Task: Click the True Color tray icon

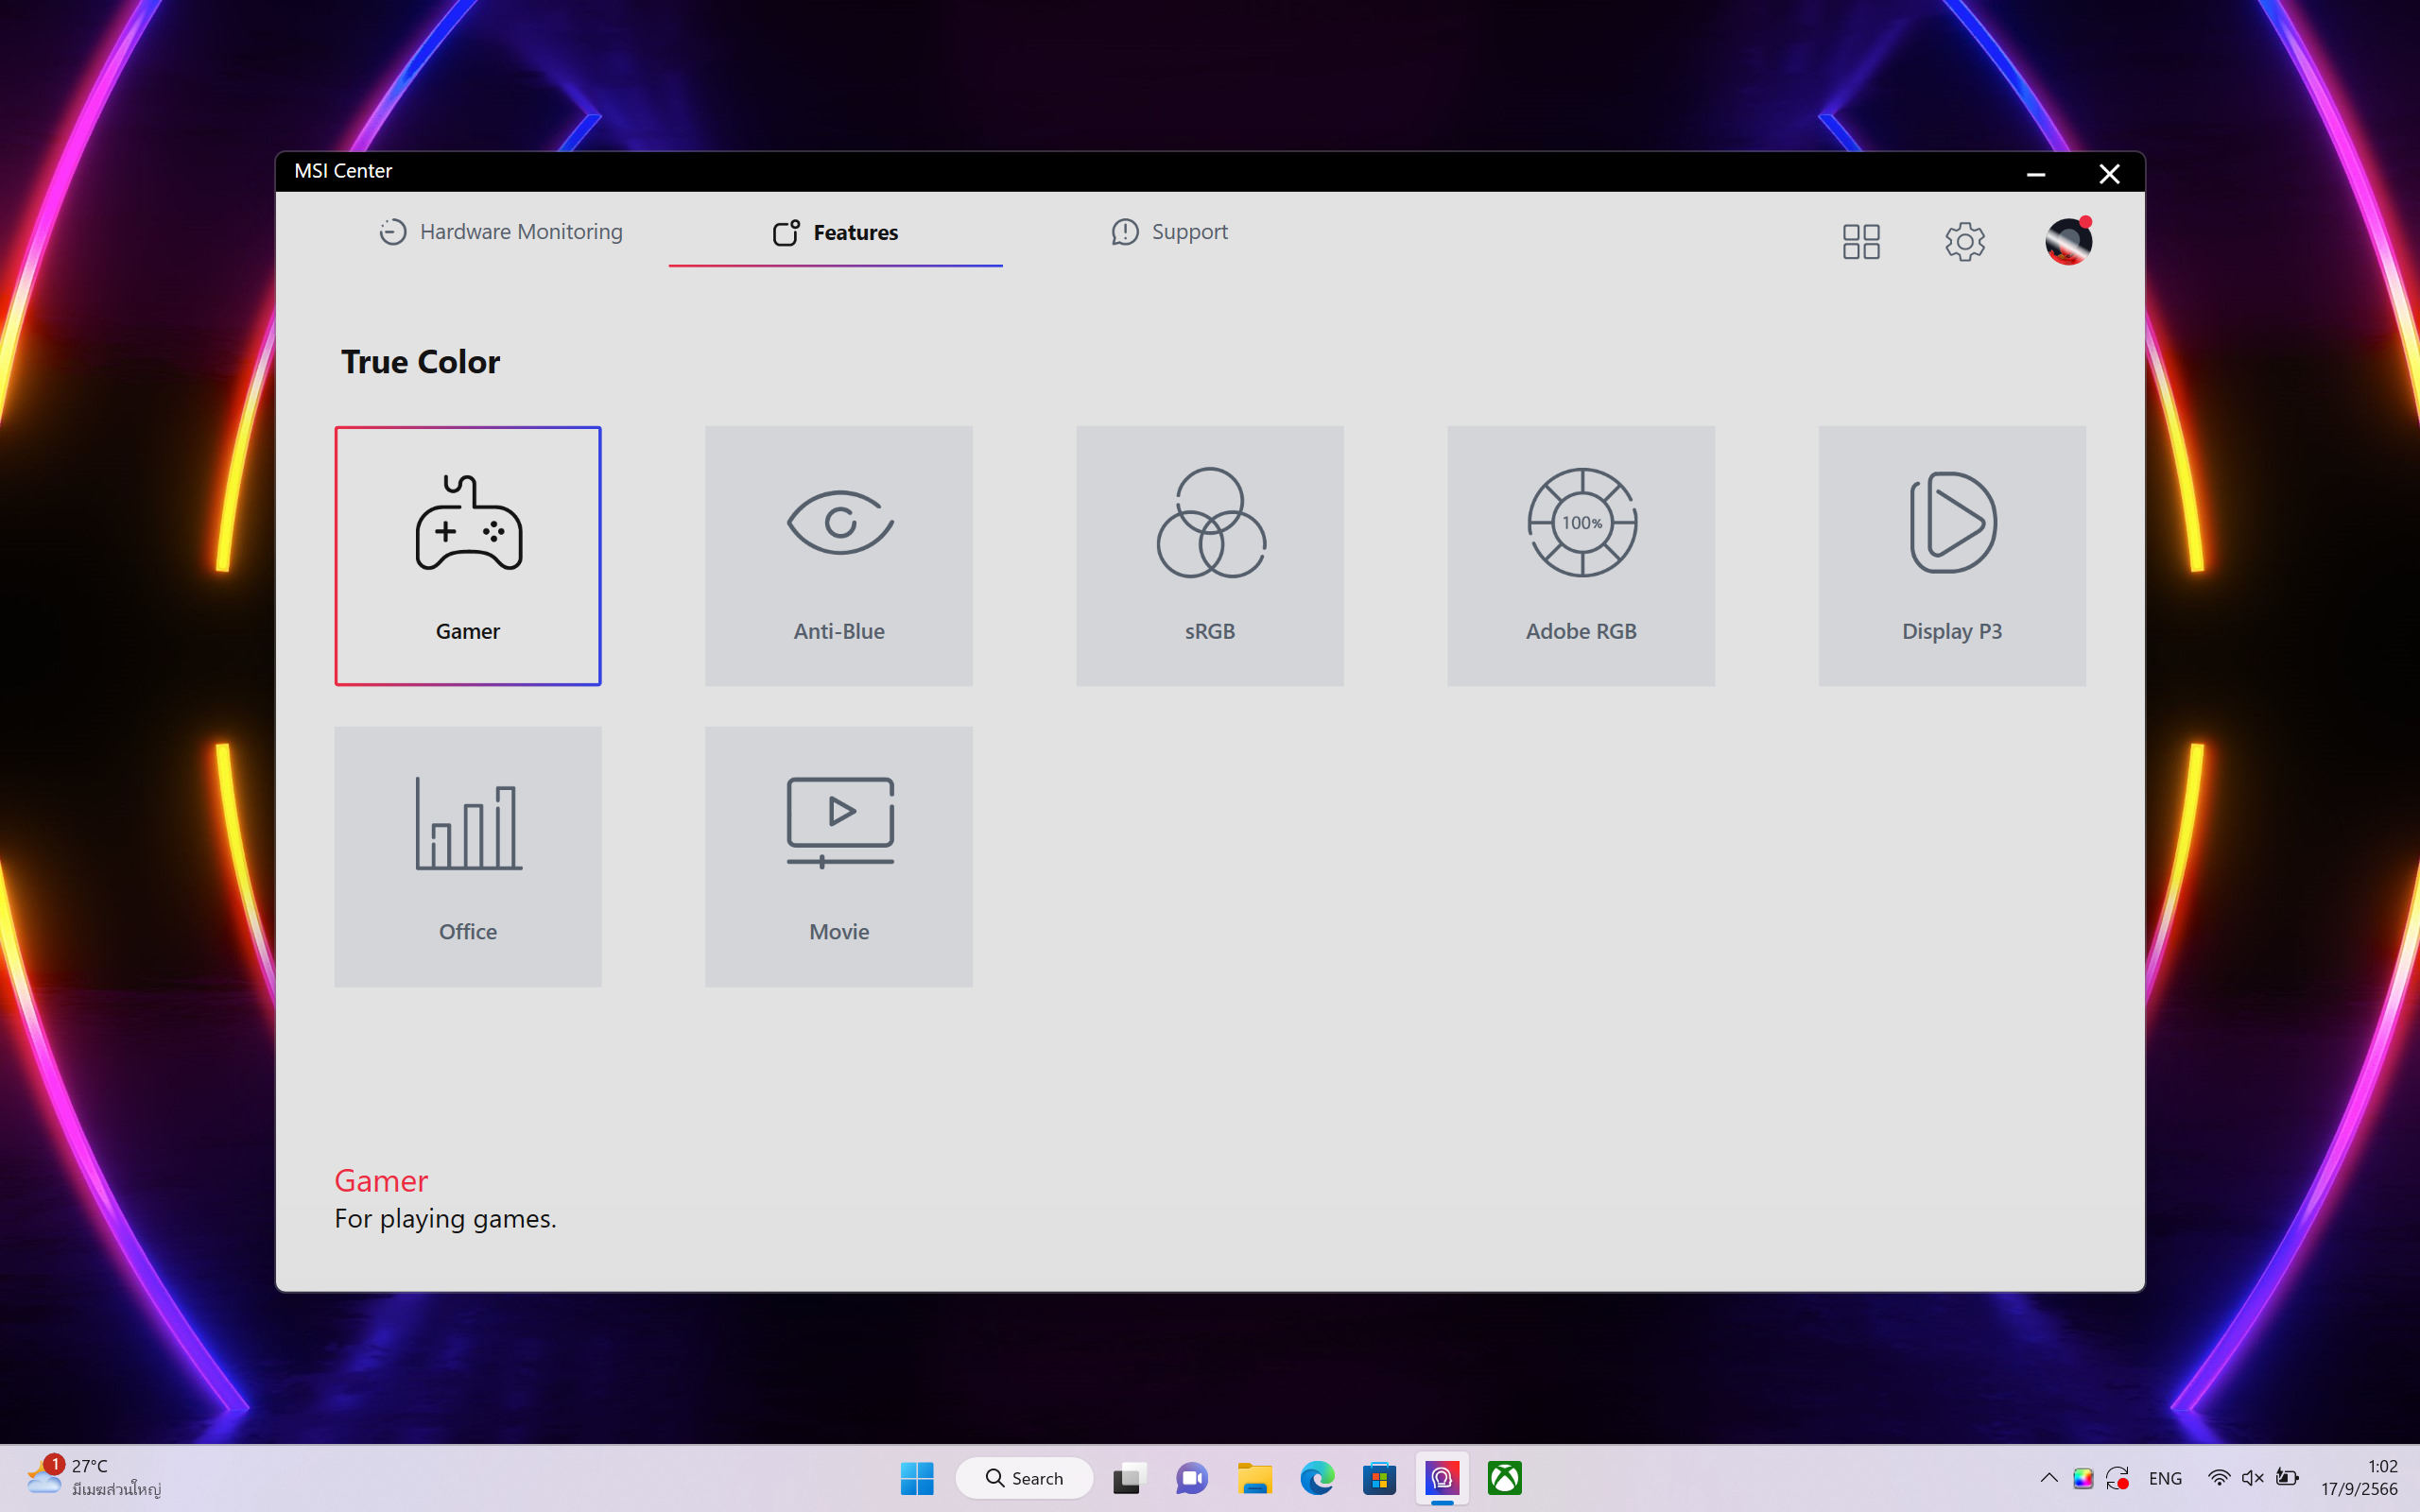Action: 2083,1478
